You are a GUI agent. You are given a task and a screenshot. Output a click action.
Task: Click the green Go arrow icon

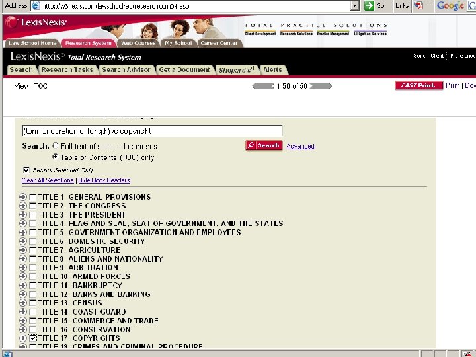369,5
